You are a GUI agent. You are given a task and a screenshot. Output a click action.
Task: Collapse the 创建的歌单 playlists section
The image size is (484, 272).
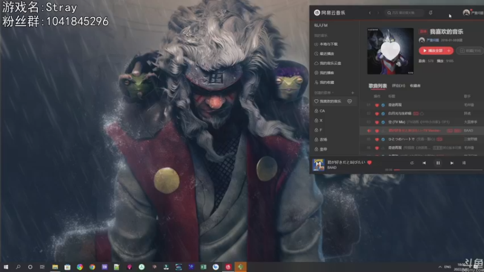(x=324, y=92)
